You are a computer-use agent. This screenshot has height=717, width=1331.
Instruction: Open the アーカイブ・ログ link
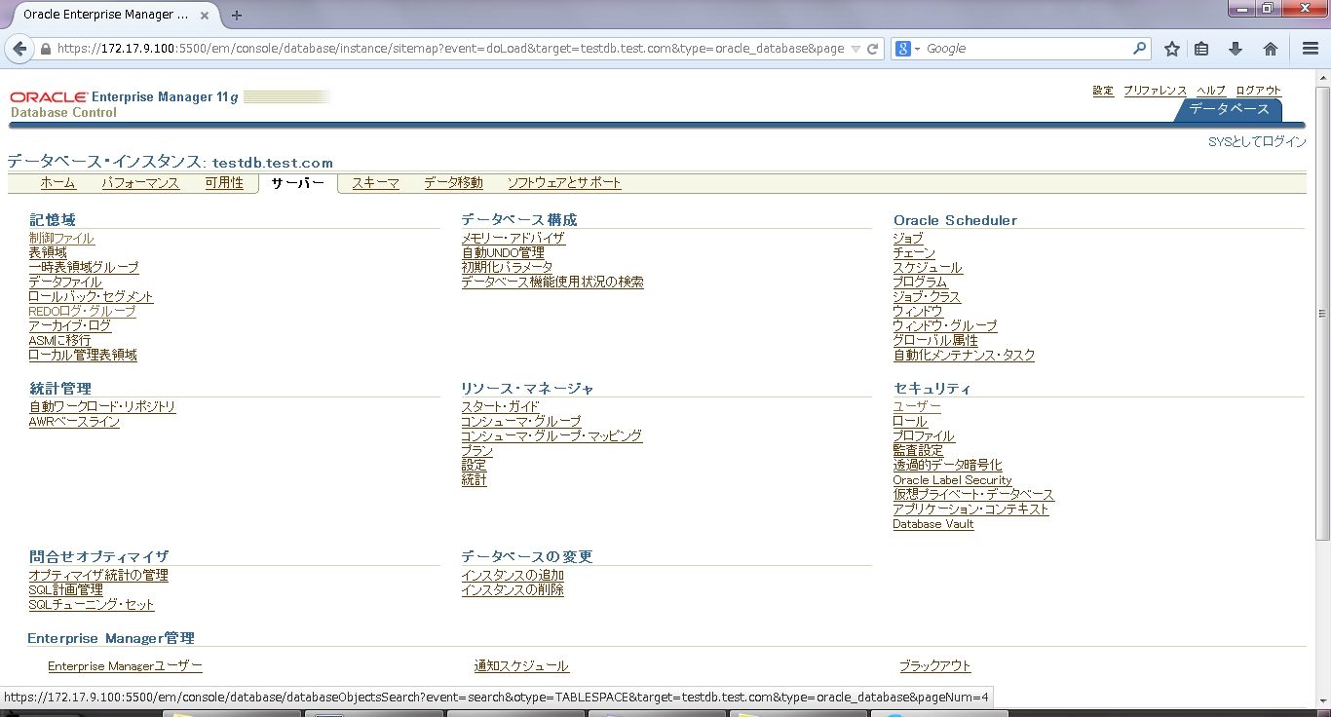70,325
